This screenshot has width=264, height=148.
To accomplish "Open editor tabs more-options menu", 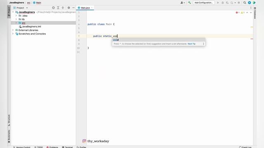I will point(251,8).
